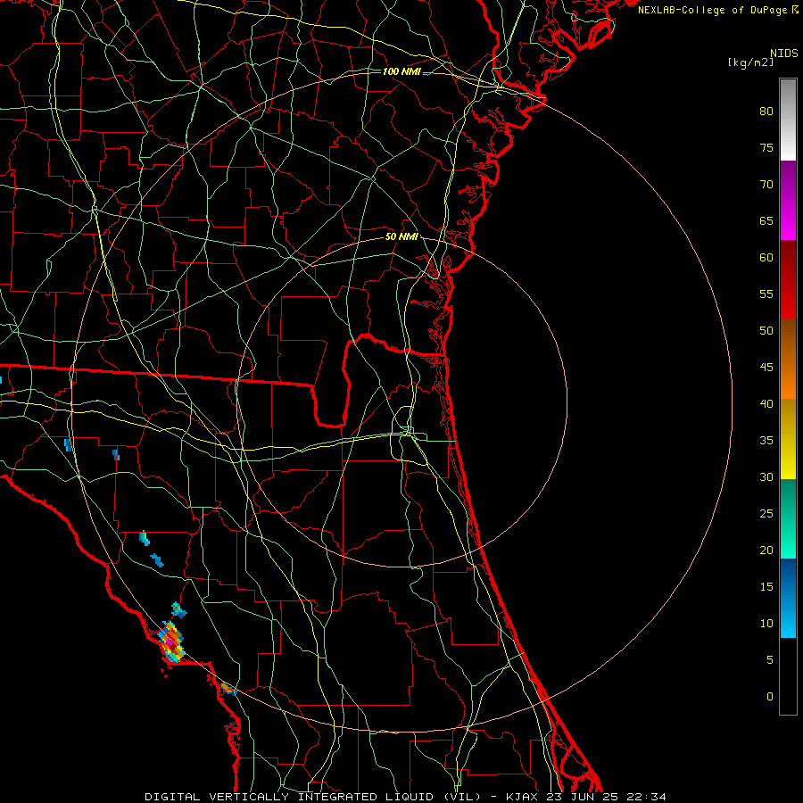Image resolution: width=803 pixels, height=803 pixels.
Task: Click the '50 NMI' range ring label
Action: 401,236
